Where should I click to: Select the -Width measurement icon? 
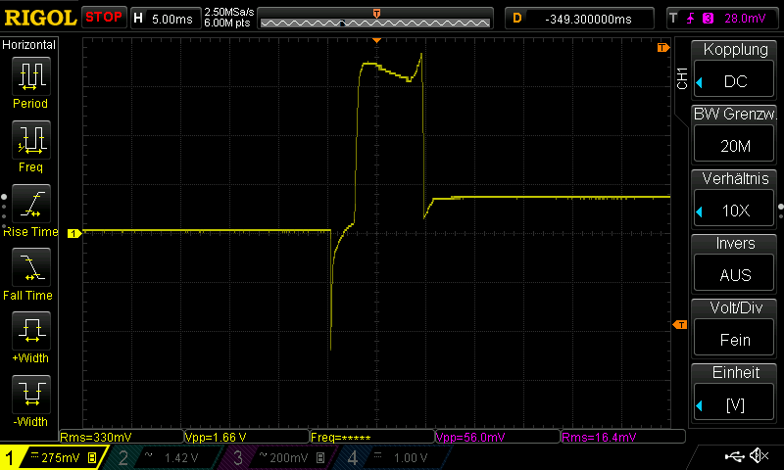pos(31,395)
